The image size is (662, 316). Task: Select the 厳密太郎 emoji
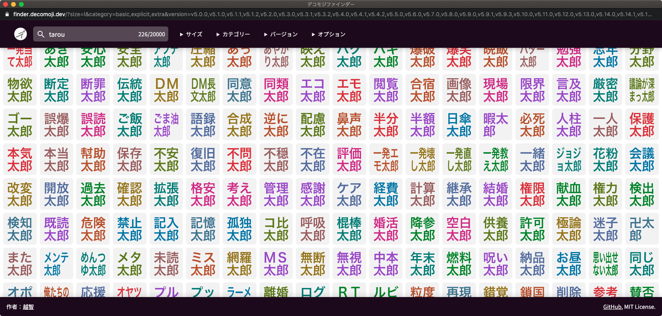tap(606, 90)
